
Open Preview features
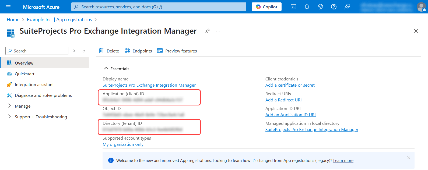(x=177, y=51)
